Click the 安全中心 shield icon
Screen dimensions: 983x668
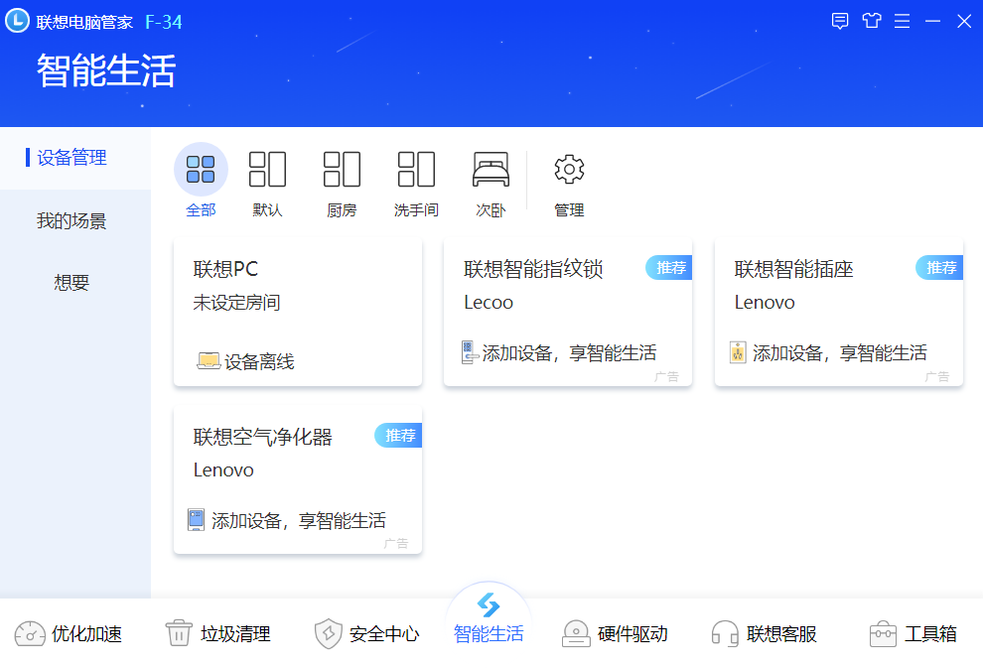pos(328,633)
